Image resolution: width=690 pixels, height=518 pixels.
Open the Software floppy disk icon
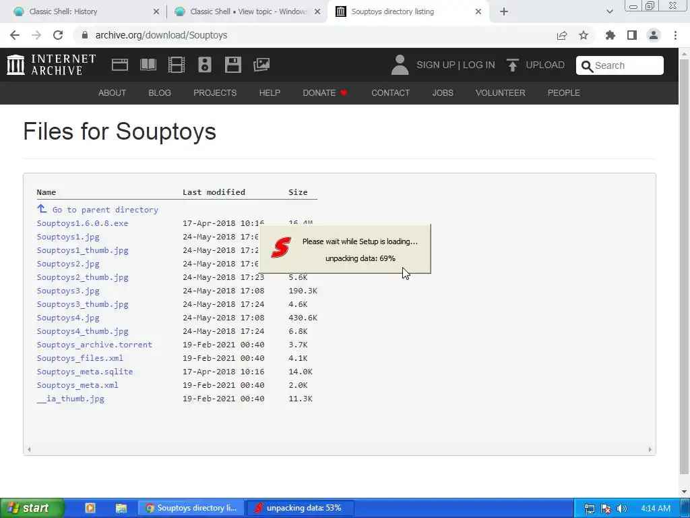pos(232,65)
